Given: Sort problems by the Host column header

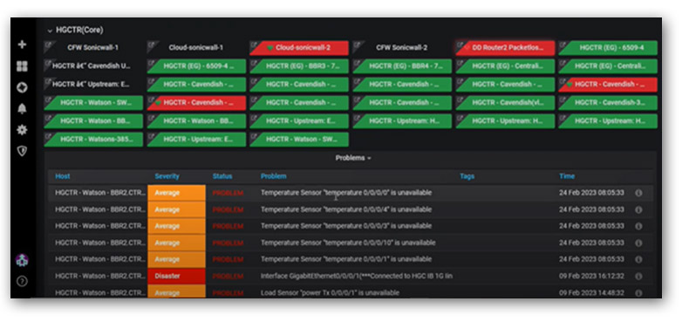Looking at the screenshot, I should pos(63,176).
